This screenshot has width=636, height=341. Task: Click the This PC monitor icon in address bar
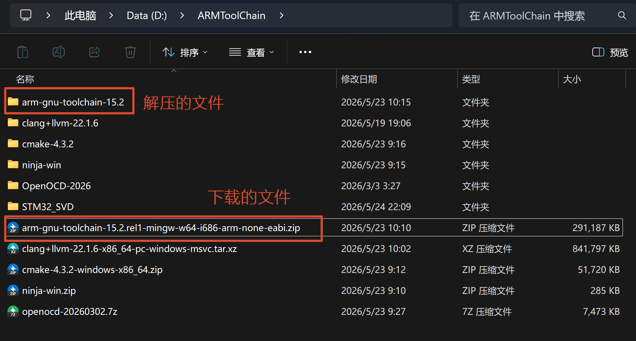click(26, 15)
